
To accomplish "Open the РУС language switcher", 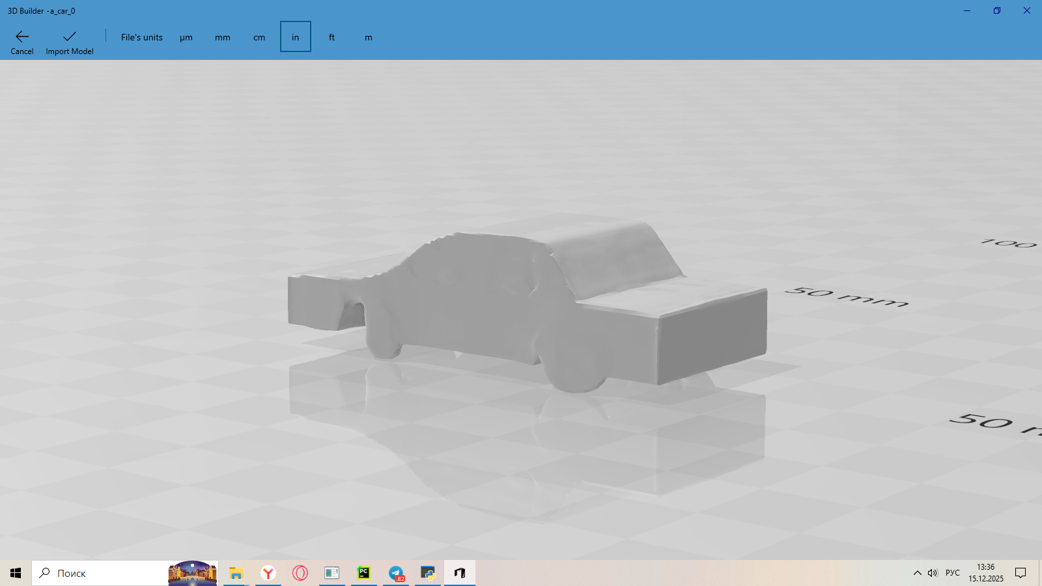I will [953, 573].
